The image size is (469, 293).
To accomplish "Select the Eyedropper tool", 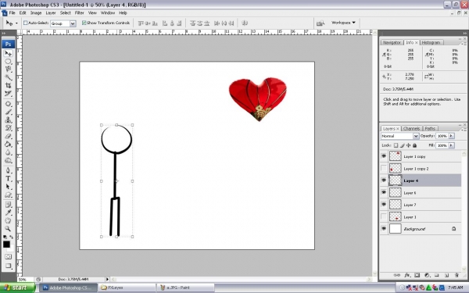I will 8,213.
